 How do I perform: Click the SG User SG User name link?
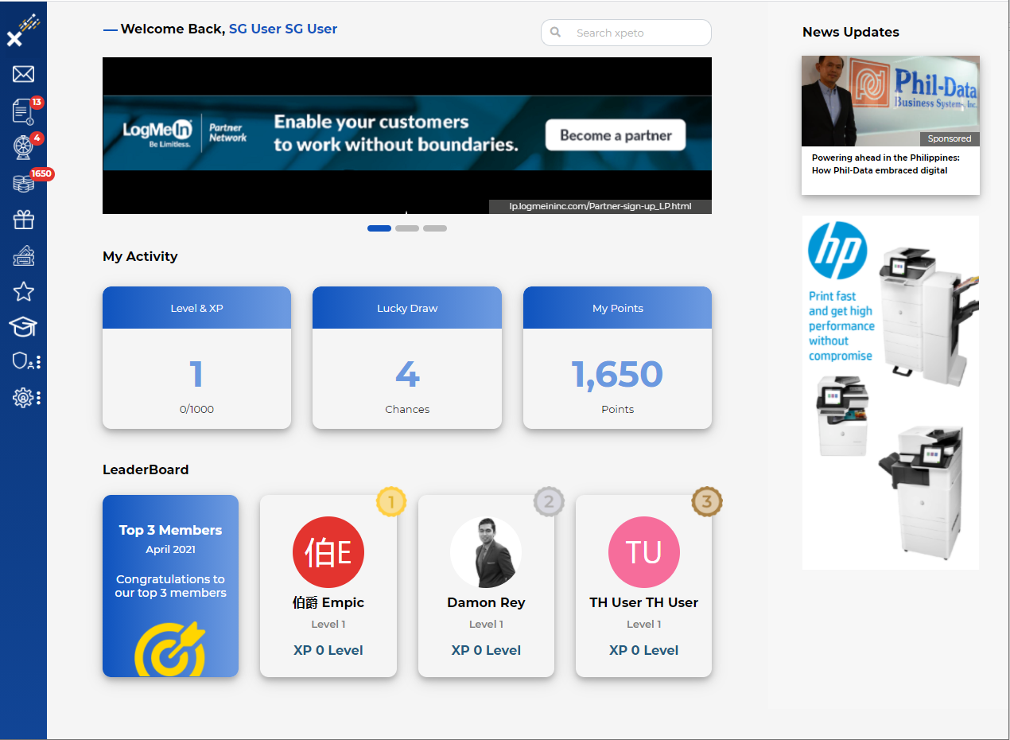(283, 29)
